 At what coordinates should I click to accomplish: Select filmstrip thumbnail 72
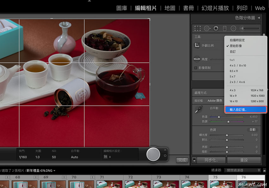click(x=138, y=181)
